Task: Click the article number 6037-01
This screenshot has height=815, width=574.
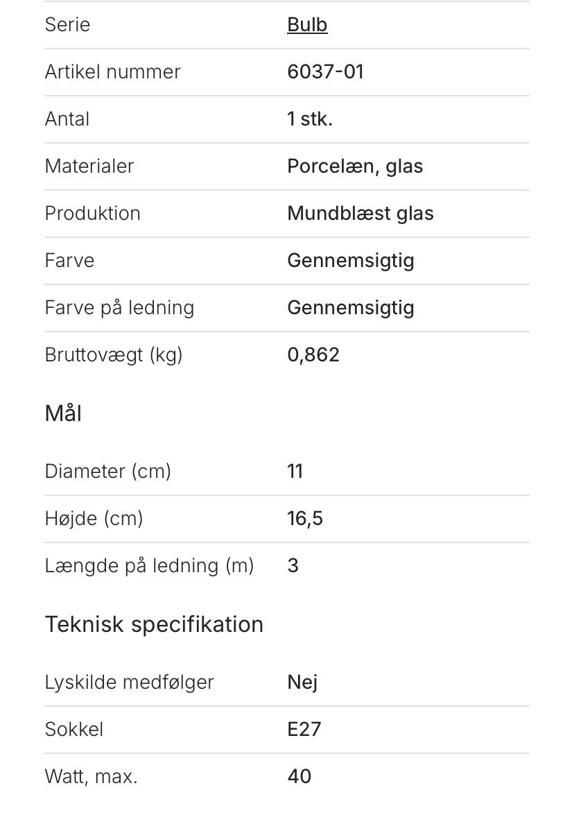Action: pyautogui.click(x=325, y=72)
